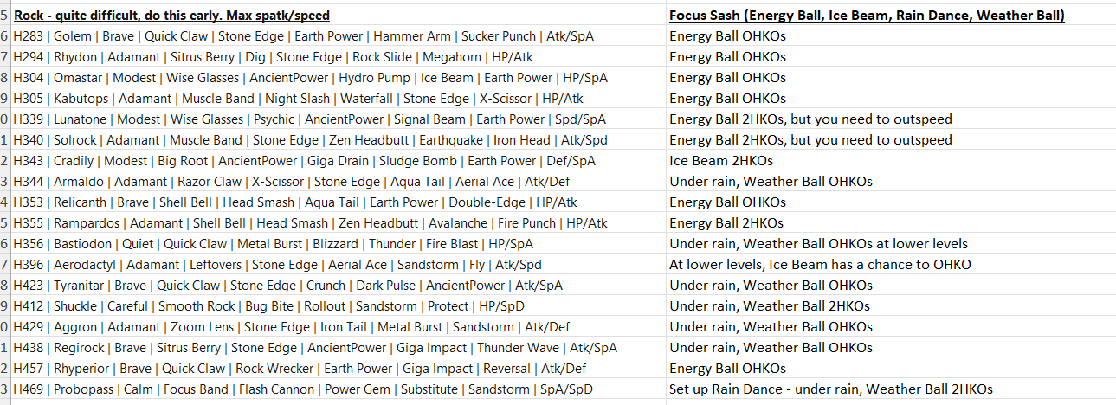1116x405 pixels.
Task: Select the H396 Aerodactyl cell
Action: (x=339, y=265)
